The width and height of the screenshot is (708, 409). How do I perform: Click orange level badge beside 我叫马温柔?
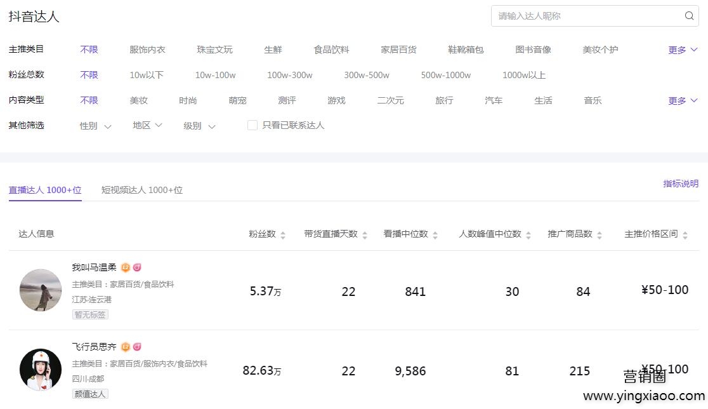pos(126,267)
